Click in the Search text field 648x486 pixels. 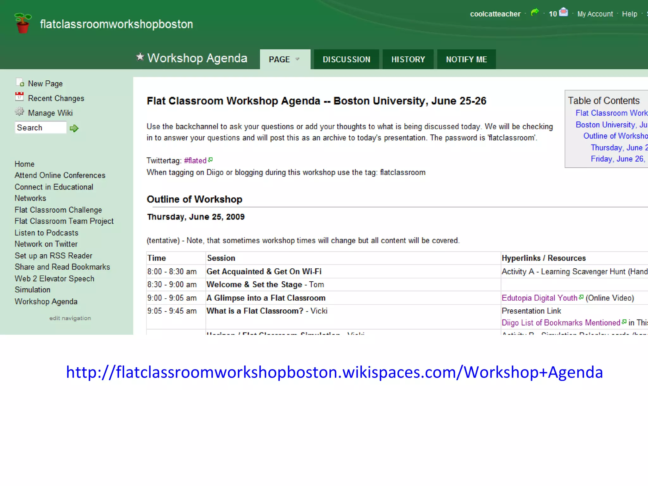(40, 128)
